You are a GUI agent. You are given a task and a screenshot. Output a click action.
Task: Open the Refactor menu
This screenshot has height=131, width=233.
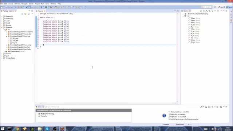tap(17, 4)
